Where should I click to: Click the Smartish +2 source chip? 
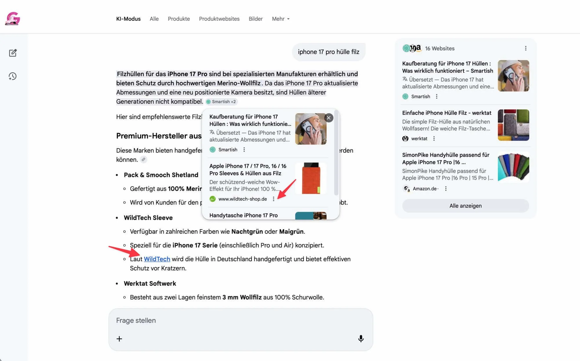click(222, 102)
